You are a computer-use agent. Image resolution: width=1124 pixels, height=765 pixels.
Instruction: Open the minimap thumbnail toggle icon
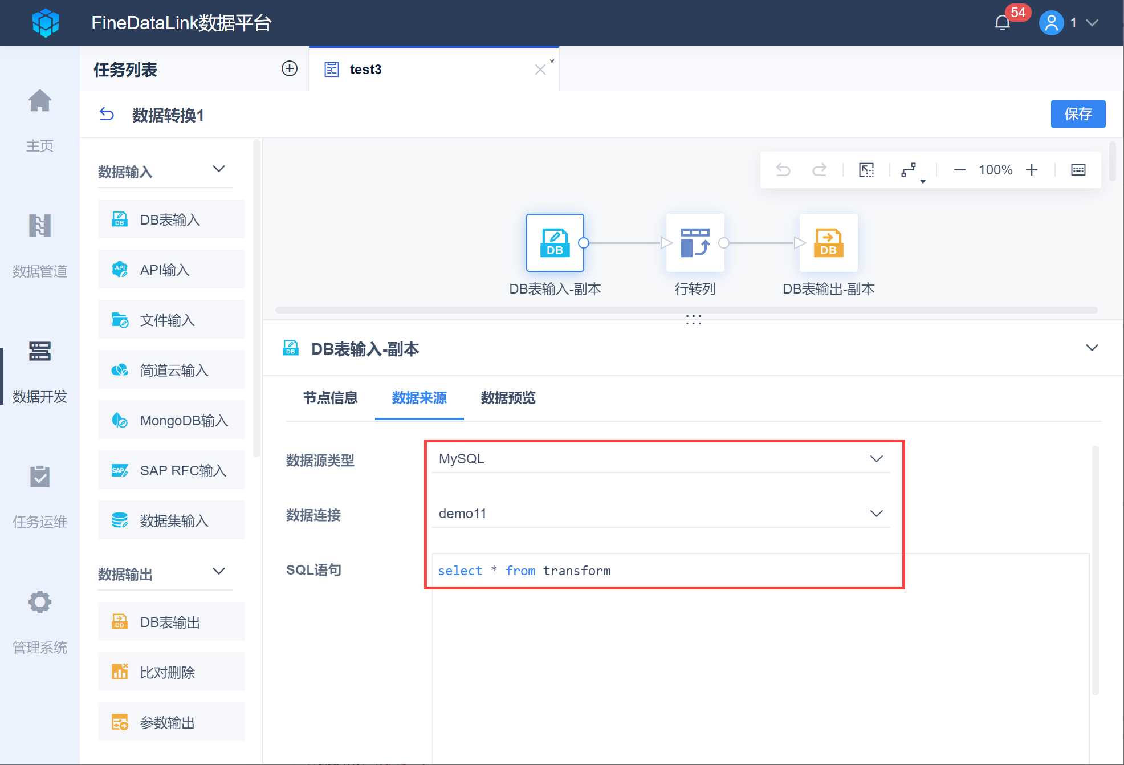click(x=1078, y=170)
